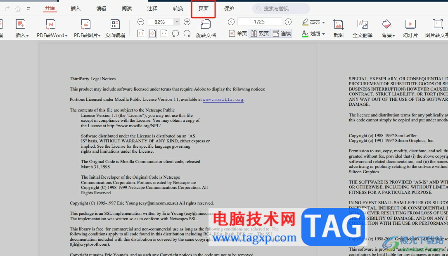448x256 pixels.
Task: Click the PDF转Word icon
Action: 50,25
